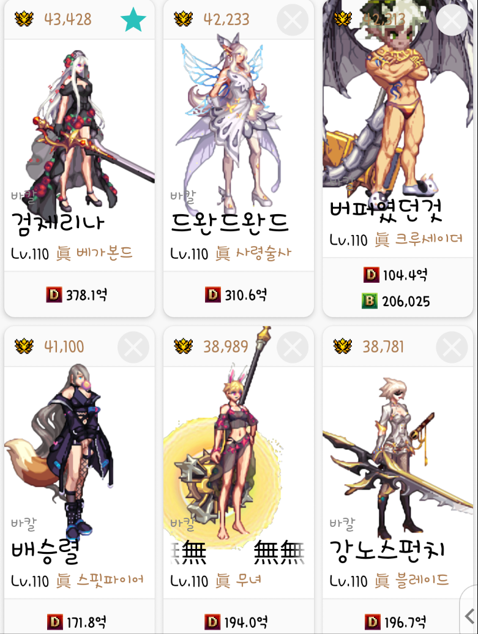Remove the 강노스펀치 card with its X button
The width and height of the screenshot is (478, 634).
pos(452,347)
